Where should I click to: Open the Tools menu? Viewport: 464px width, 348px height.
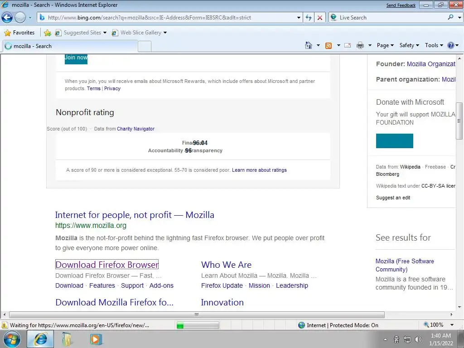[434, 45]
